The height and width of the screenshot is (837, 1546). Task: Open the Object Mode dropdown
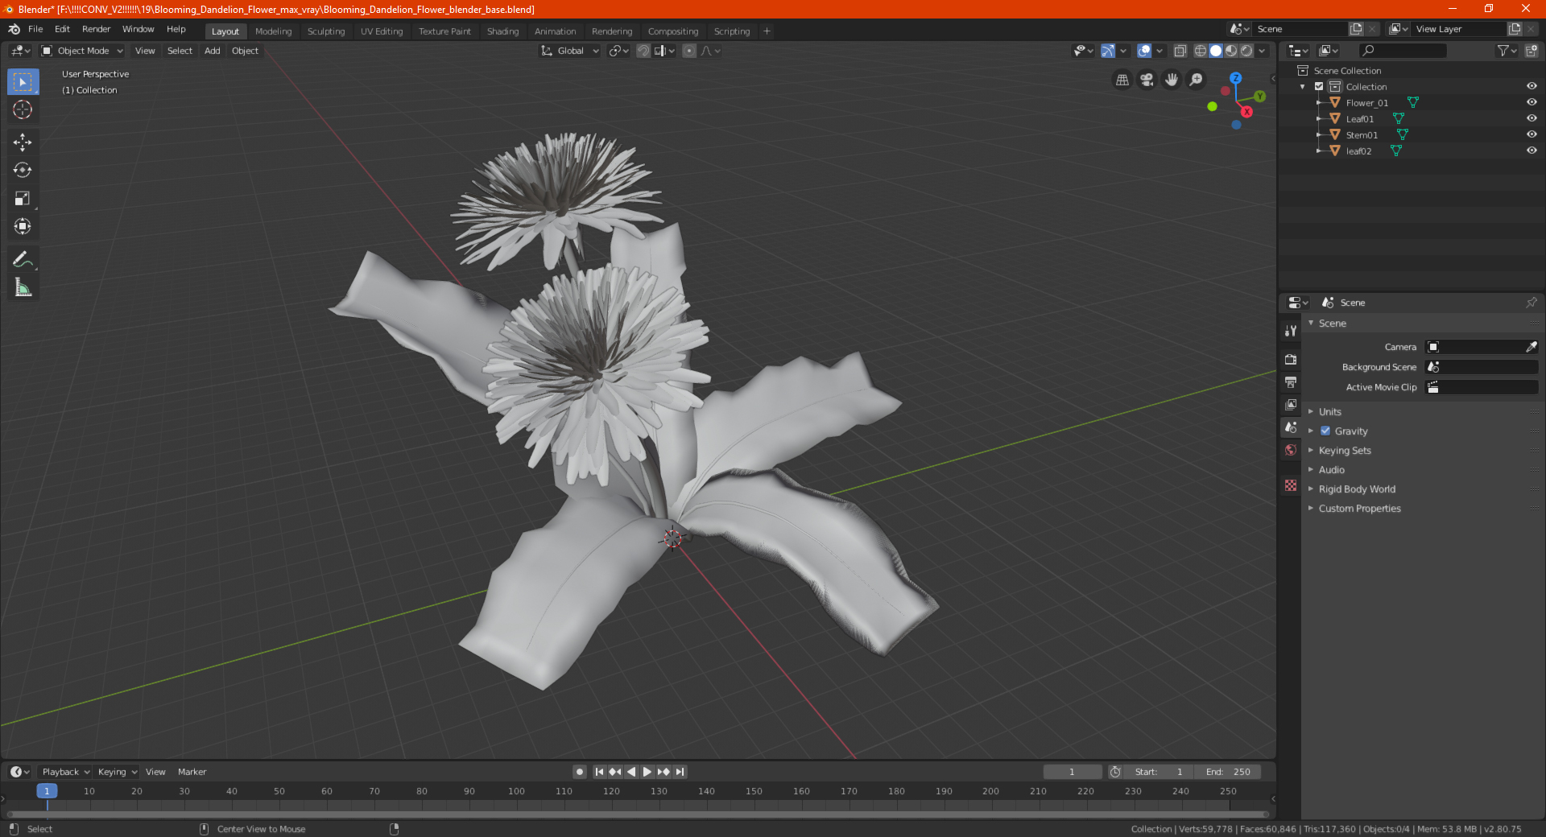83,51
